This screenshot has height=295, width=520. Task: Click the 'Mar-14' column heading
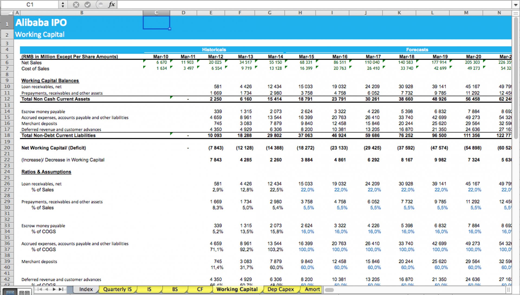click(x=275, y=57)
